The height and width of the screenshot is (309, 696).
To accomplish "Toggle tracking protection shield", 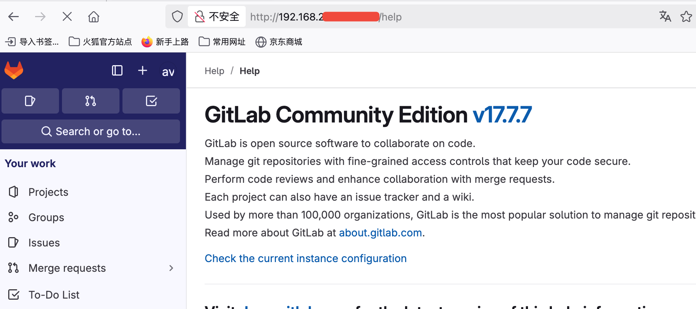I will [177, 16].
